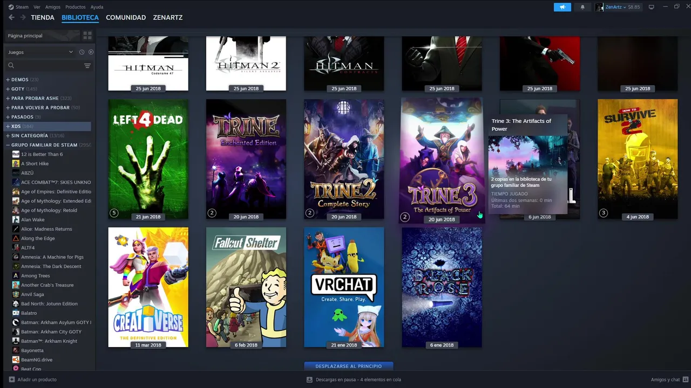
Task: Select the BIBLIOTECA tab
Action: click(x=80, y=17)
